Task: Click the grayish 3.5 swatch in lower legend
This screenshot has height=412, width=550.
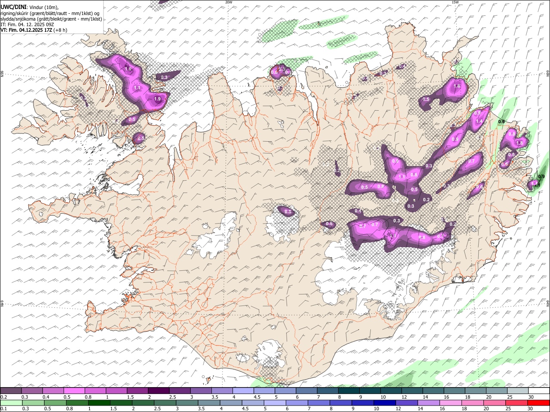Action: (x=208, y=403)
